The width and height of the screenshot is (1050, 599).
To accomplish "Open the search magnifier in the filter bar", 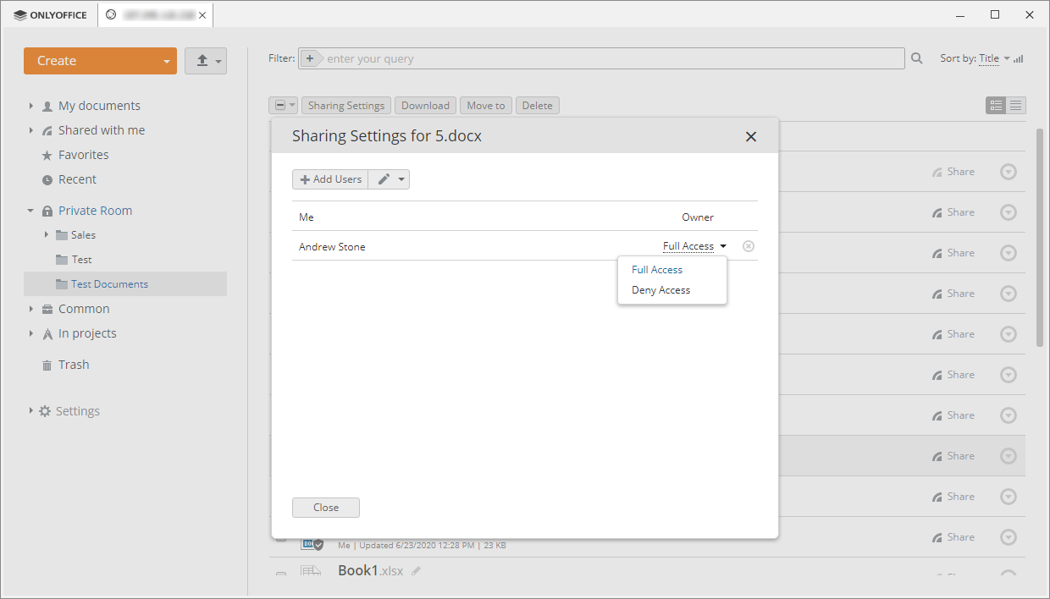I will point(917,58).
